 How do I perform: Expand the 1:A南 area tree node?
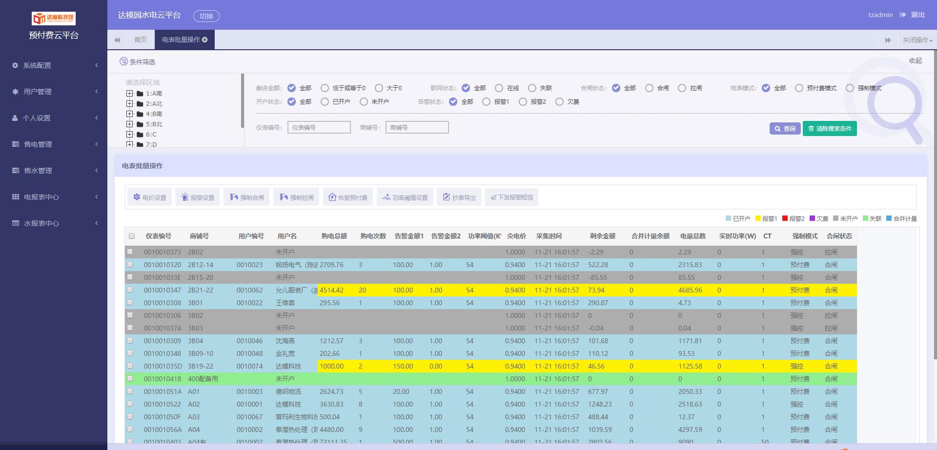tap(129, 94)
